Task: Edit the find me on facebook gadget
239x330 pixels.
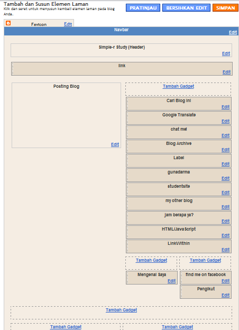Action: pos(225,281)
